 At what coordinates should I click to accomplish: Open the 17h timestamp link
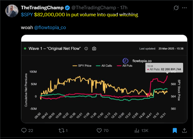[124, 8]
